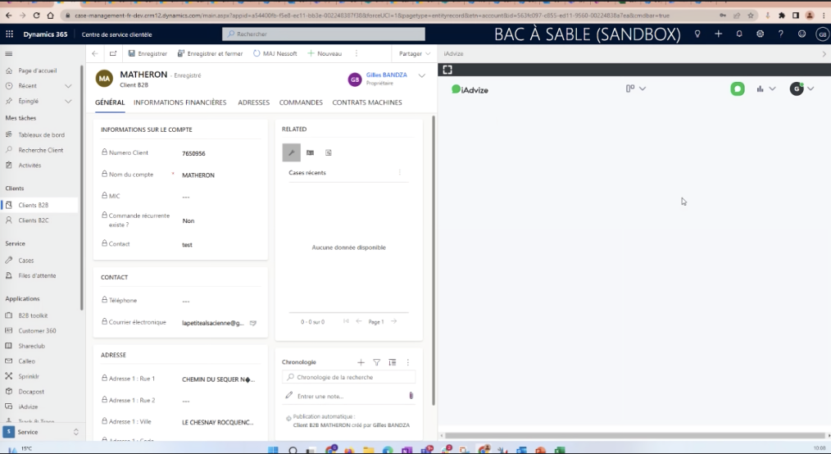831x454 pixels.
Task: Click the fullscreen expand icon in iAdvize panel
Action: 447,70
